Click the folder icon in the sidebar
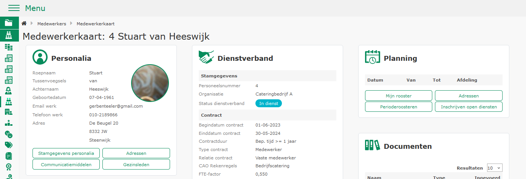This screenshot has width=526, height=179. click(x=8, y=23)
